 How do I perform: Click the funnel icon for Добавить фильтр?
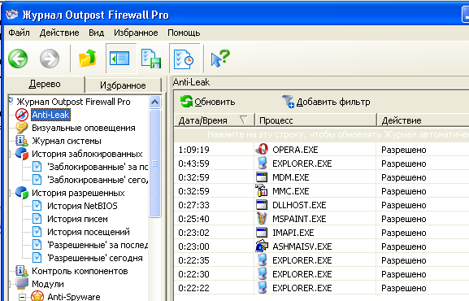289,102
